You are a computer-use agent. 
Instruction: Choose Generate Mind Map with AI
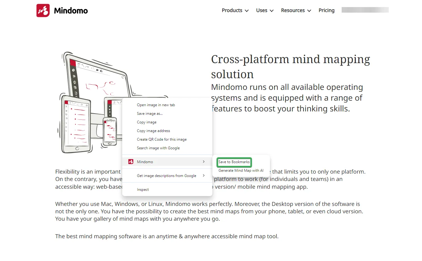tap(241, 171)
